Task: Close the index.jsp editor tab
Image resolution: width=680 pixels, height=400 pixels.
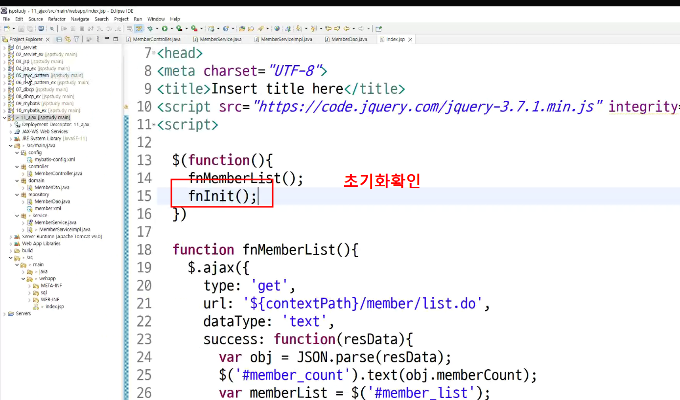Action: tap(410, 40)
